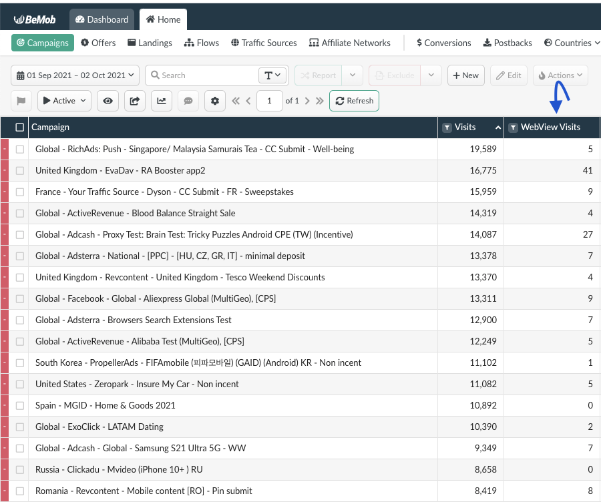This screenshot has width=601, height=502.
Task: Open the Affiliate Networks section
Action: (350, 43)
